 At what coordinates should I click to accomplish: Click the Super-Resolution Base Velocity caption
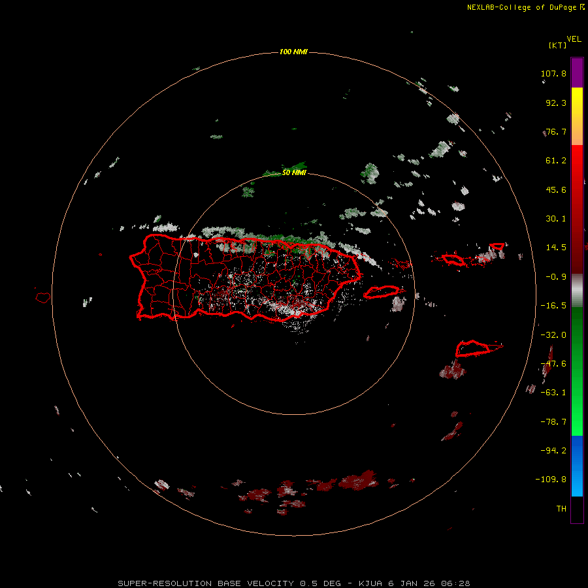[293, 583]
